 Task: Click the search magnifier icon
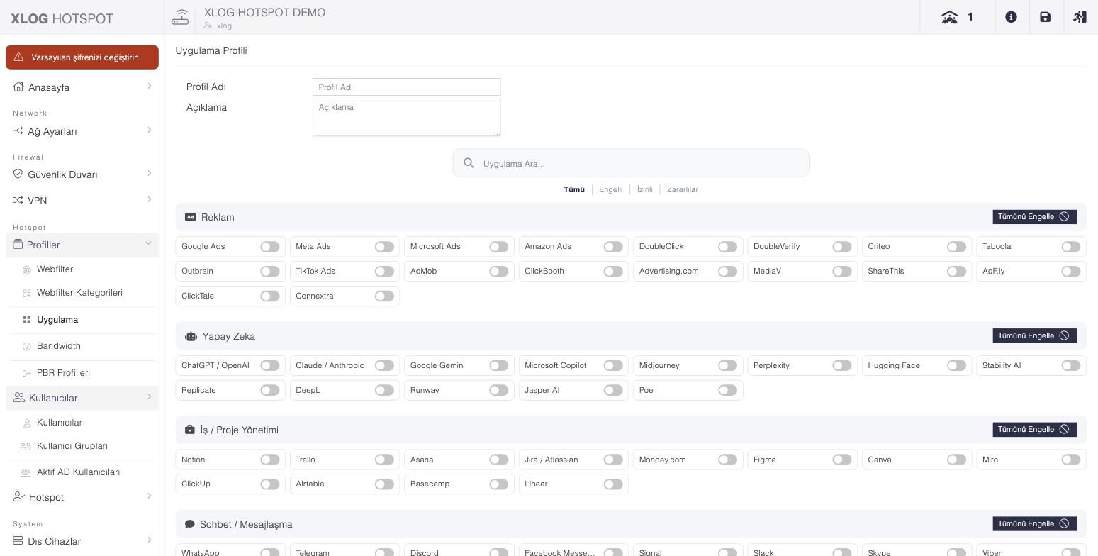click(469, 163)
